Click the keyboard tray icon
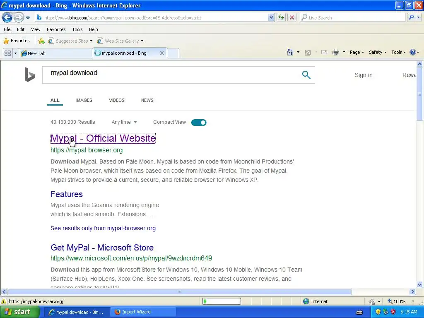This screenshot has height=318, width=424. coord(359,312)
